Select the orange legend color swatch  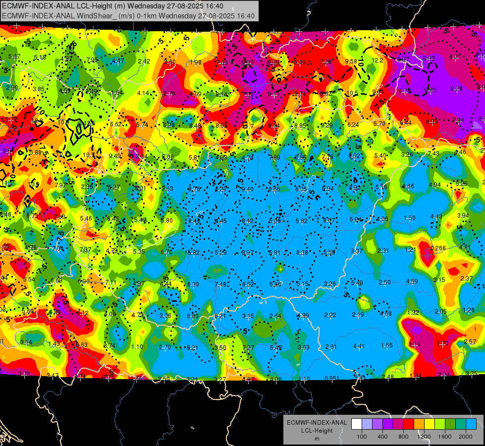[x=419, y=424]
